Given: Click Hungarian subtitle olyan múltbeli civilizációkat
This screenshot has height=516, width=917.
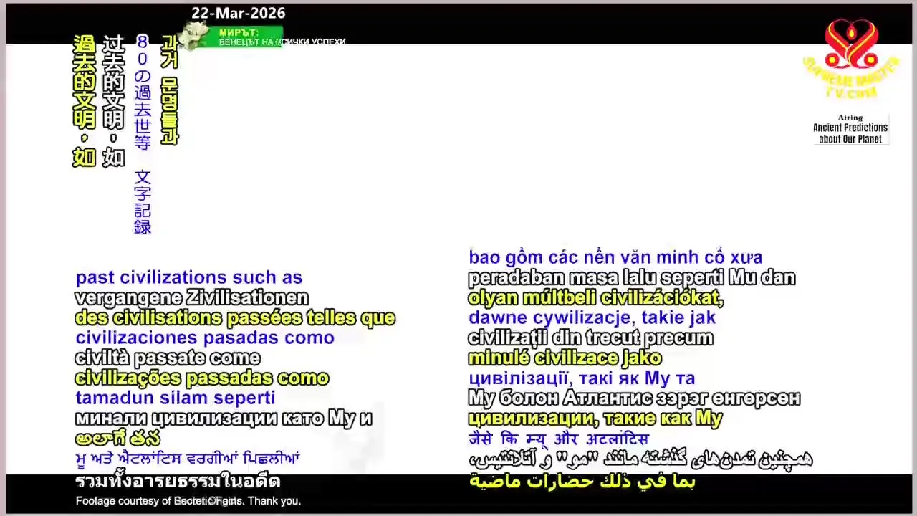Looking at the screenshot, I should pos(595,297).
